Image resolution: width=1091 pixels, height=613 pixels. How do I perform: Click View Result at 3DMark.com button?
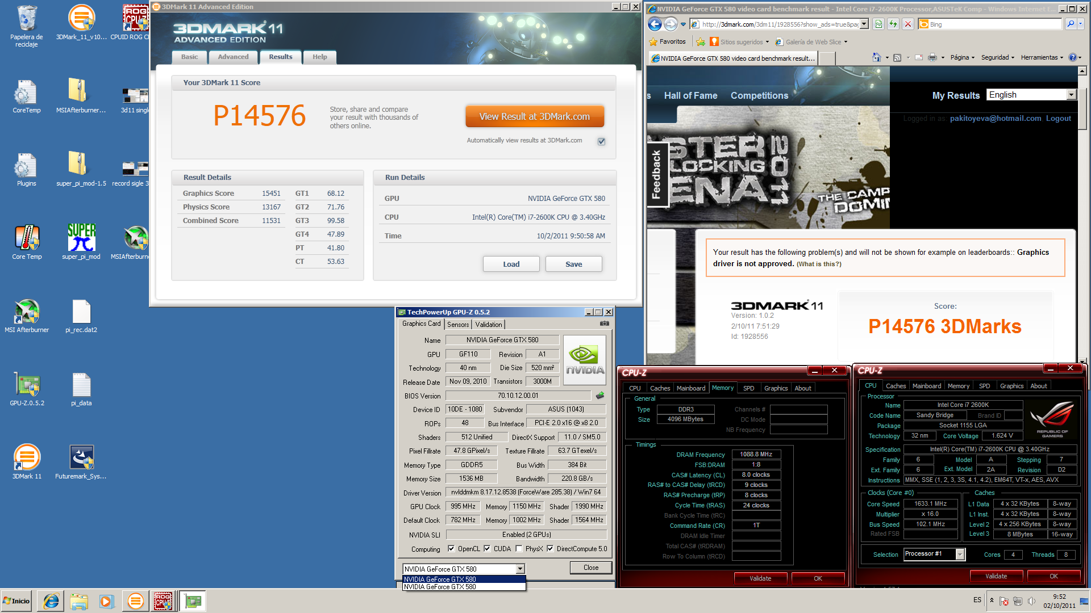point(535,116)
